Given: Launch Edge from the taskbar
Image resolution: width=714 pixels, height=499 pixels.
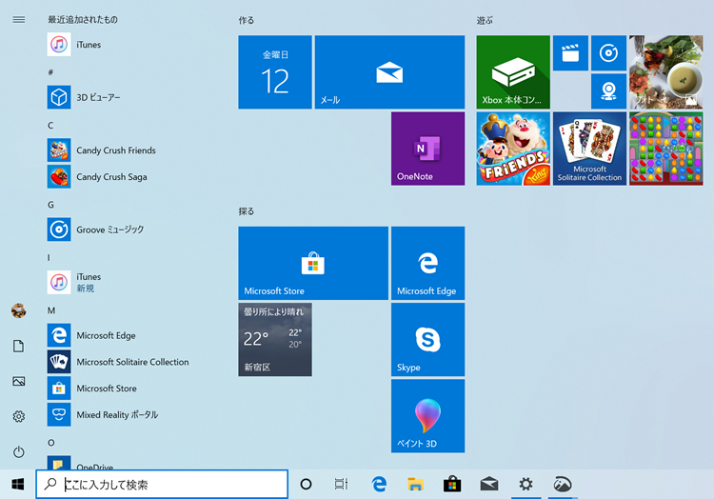Looking at the screenshot, I should coord(379,485).
